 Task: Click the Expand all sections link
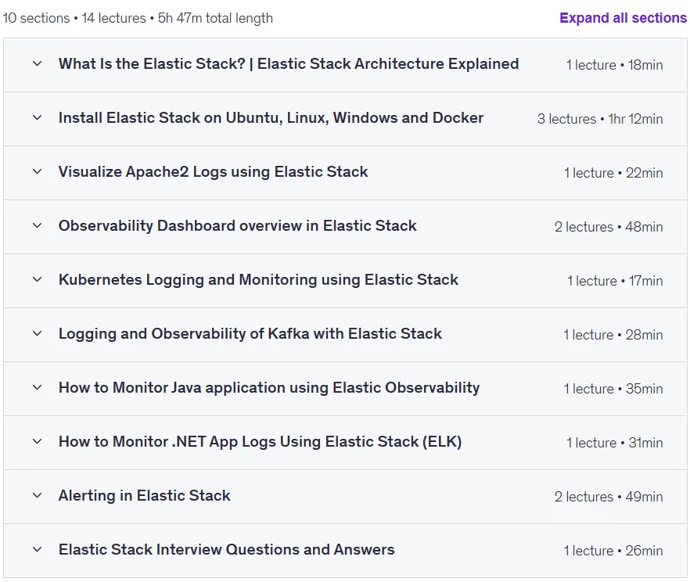pyautogui.click(x=623, y=18)
